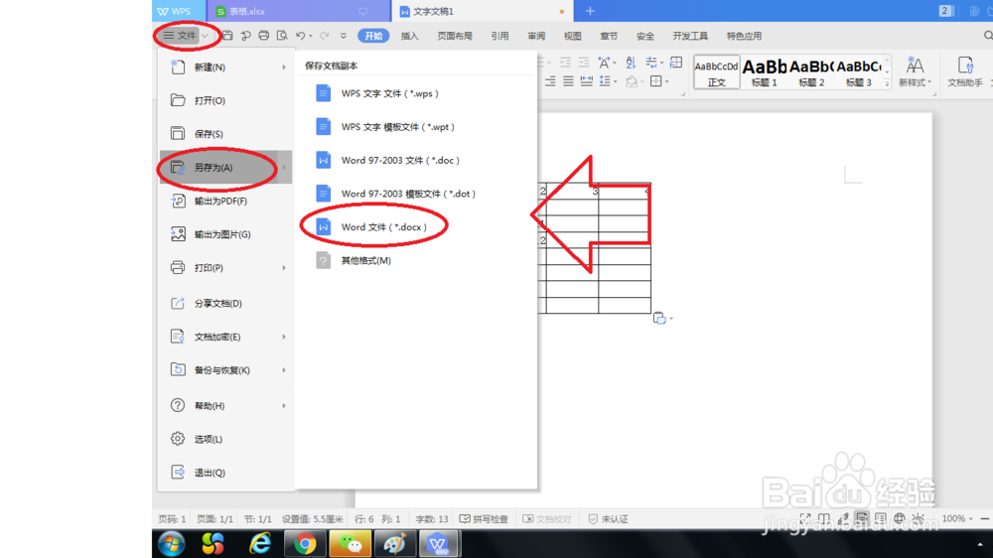Viewport: 993px width, 558px height.
Task: Open 选项(L) settings
Action: 225,440
